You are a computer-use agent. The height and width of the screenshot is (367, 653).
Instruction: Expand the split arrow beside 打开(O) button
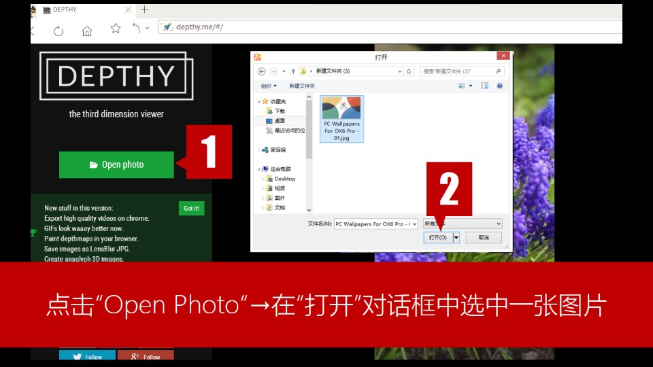pos(456,238)
